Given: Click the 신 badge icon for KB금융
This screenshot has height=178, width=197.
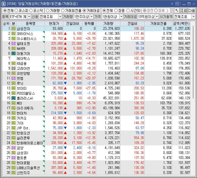Looking at the screenshot, I should [14, 63].
